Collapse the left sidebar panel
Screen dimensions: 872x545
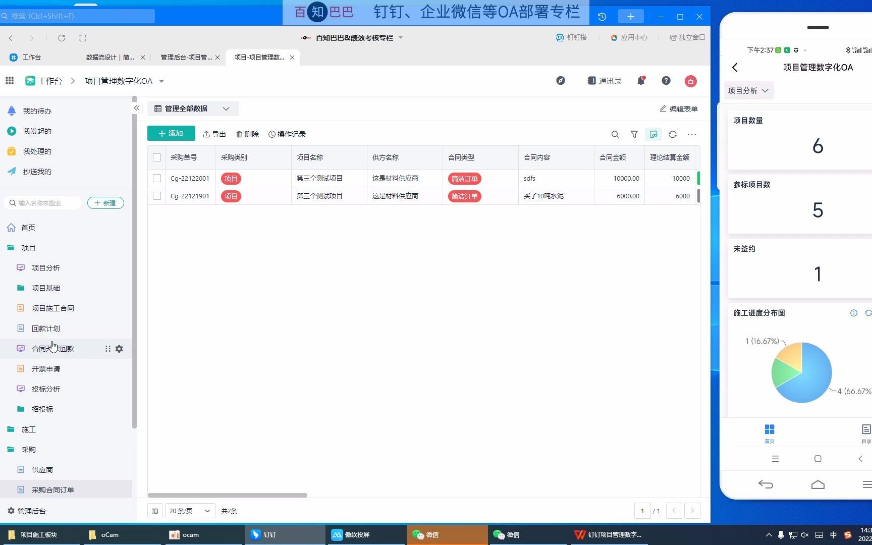coord(137,108)
